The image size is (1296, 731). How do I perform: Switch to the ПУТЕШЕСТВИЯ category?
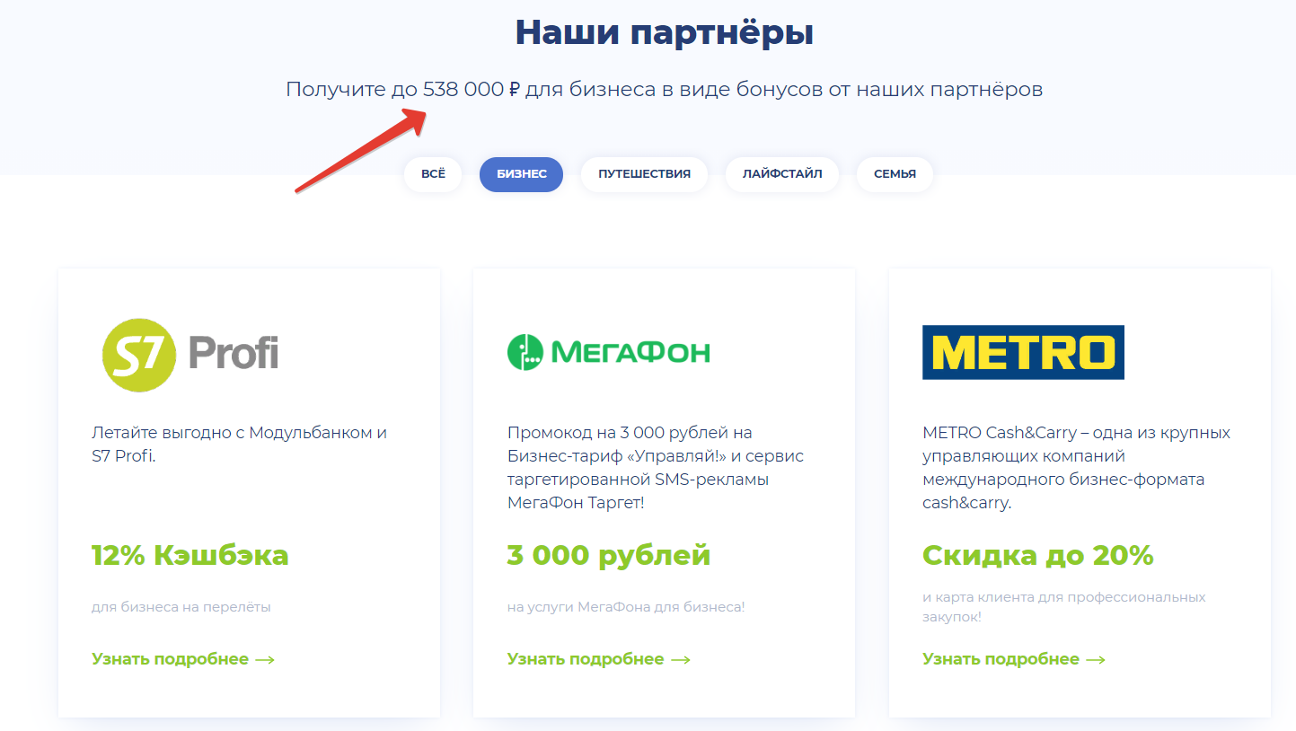[x=644, y=174]
